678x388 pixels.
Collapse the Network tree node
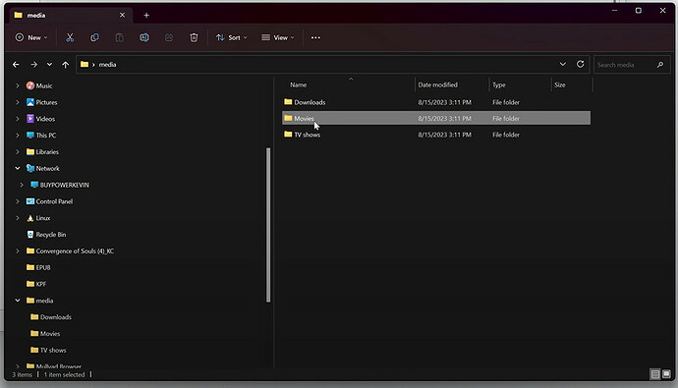coord(18,168)
